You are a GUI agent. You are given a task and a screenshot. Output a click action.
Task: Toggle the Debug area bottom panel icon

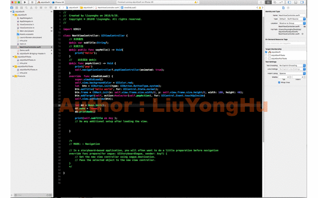tap(296, 2)
